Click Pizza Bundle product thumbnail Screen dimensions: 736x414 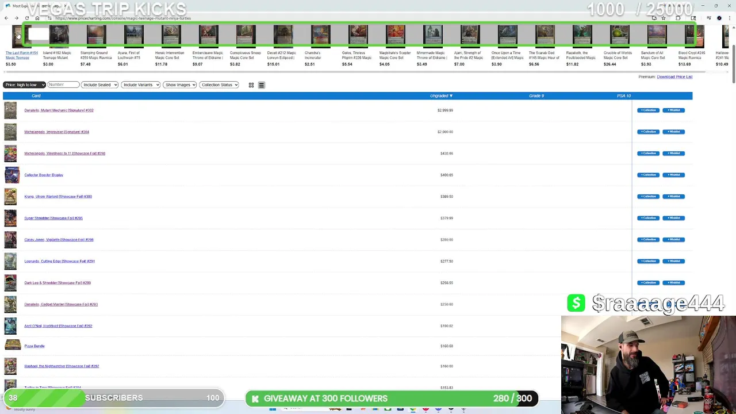[x=13, y=345]
